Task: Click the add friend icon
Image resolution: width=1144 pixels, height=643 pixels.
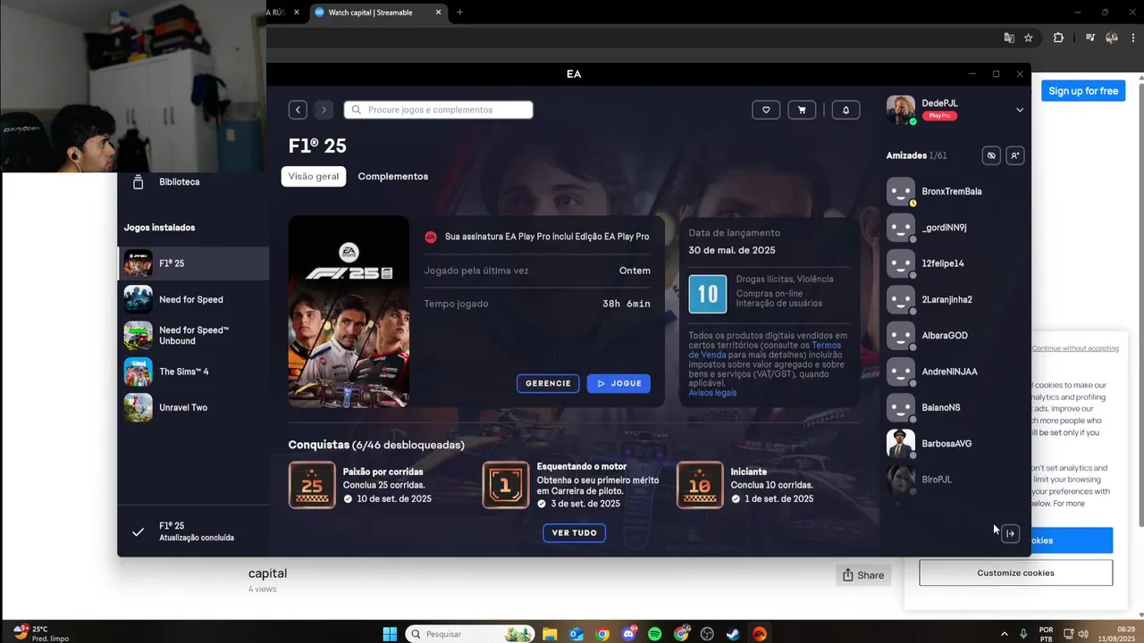Action: coord(1014,155)
